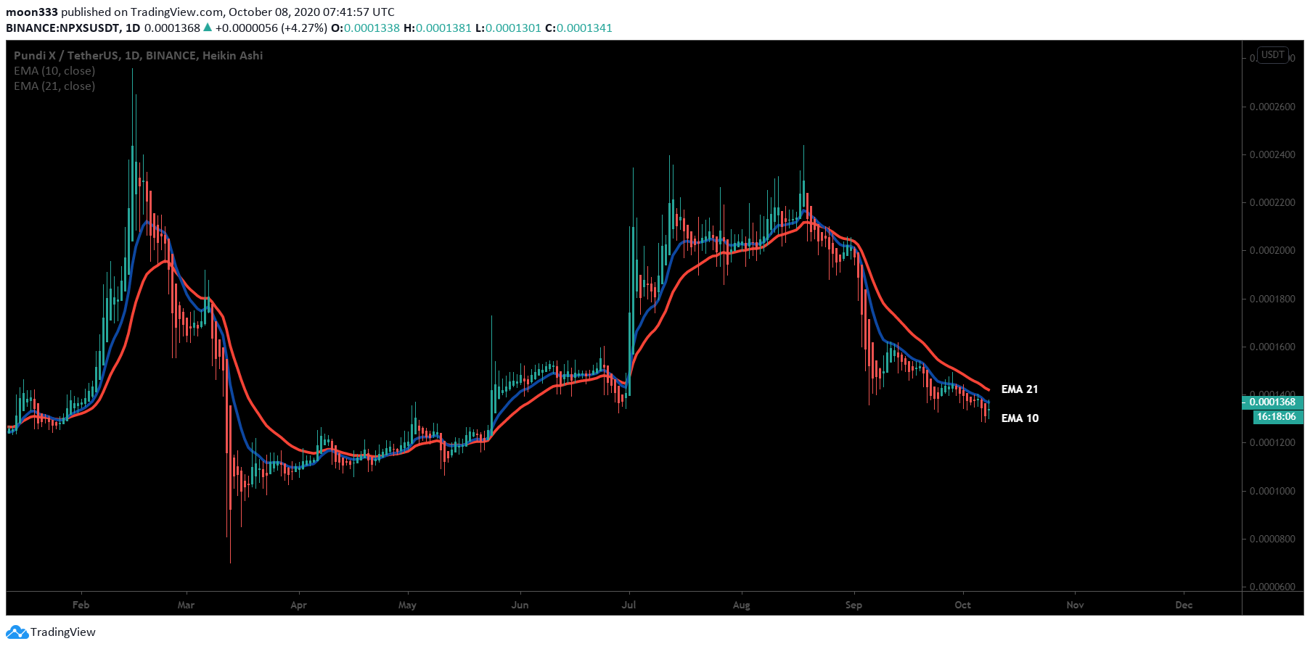This screenshot has height=649, width=1310.
Task: Click the TradingView logo at bottom left
Action: pos(51,632)
